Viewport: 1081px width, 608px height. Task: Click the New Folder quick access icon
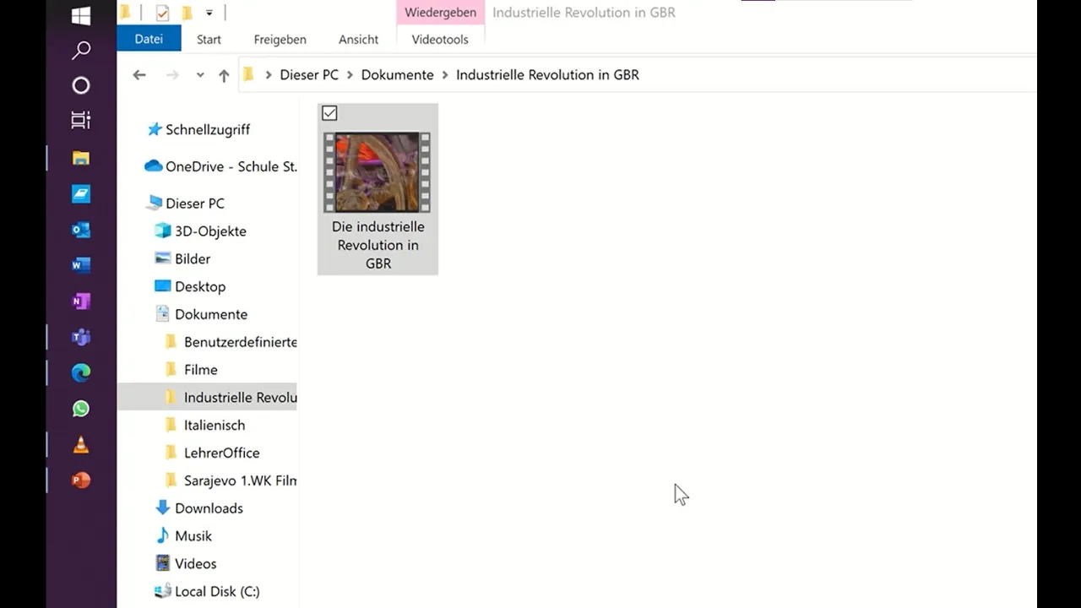pyautogui.click(x=187, y=13)
